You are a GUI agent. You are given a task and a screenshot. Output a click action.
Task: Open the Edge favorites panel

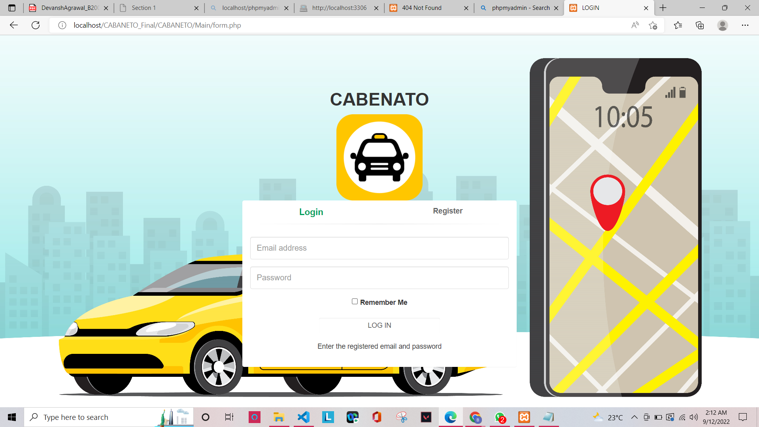point(678,25)
